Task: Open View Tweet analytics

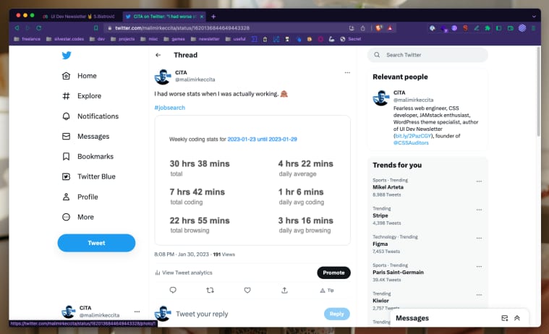Action: point(184,273)
